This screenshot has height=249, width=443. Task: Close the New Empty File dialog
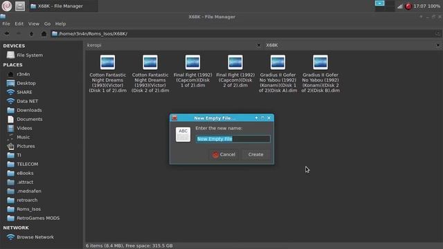click(x=269, y=118)
